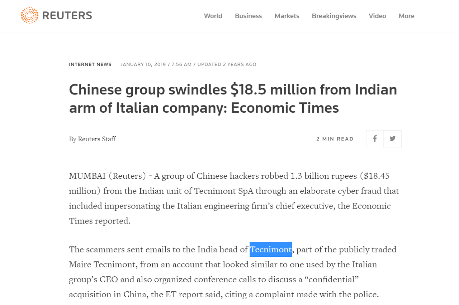Click the article headline text
Screen dimensions: 459x305
pyautogui.click(x=233, y=98)
